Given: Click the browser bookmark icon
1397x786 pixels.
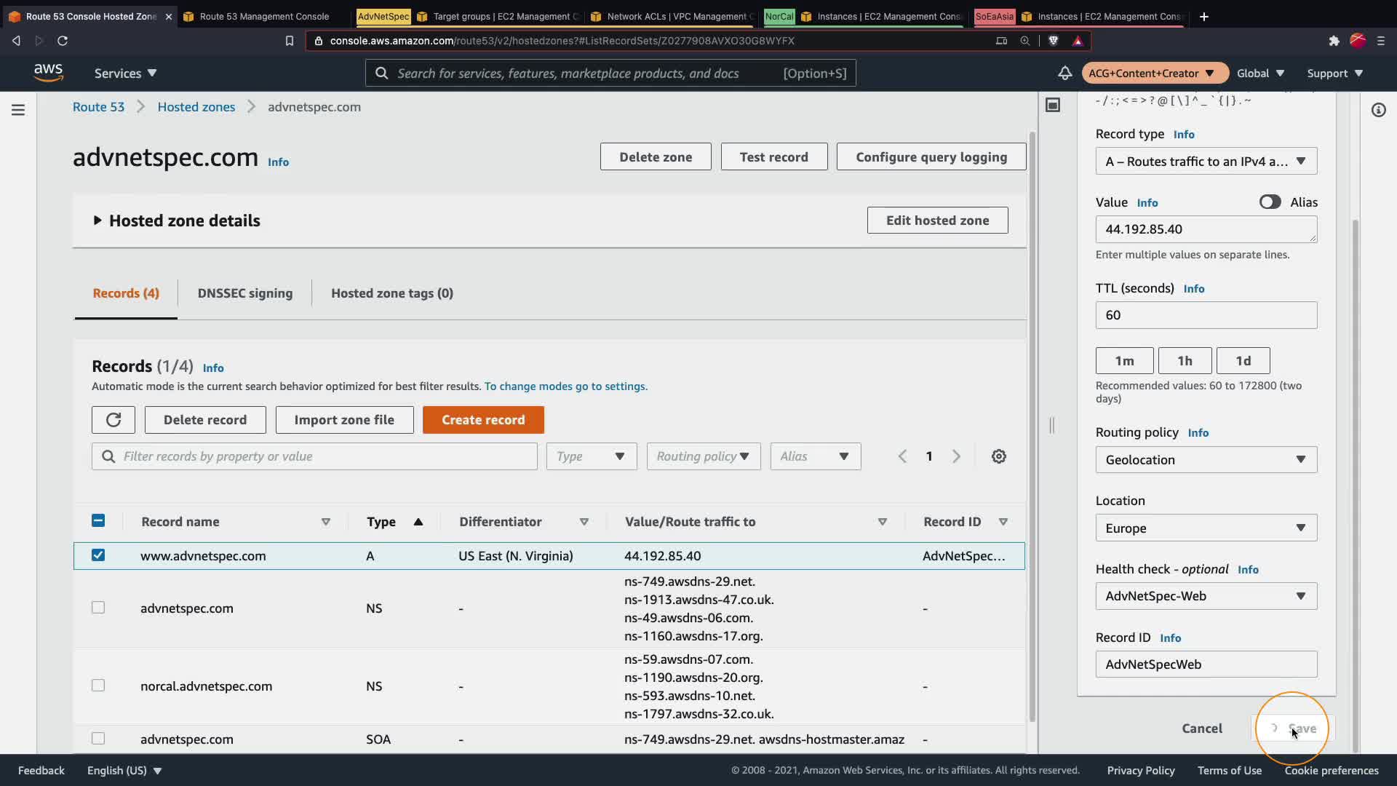Looking at the screenshot, I should (290, 41).
